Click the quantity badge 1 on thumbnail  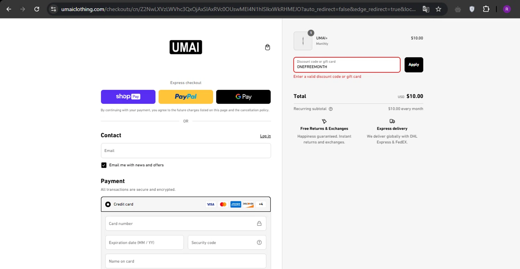coord(311,33)
